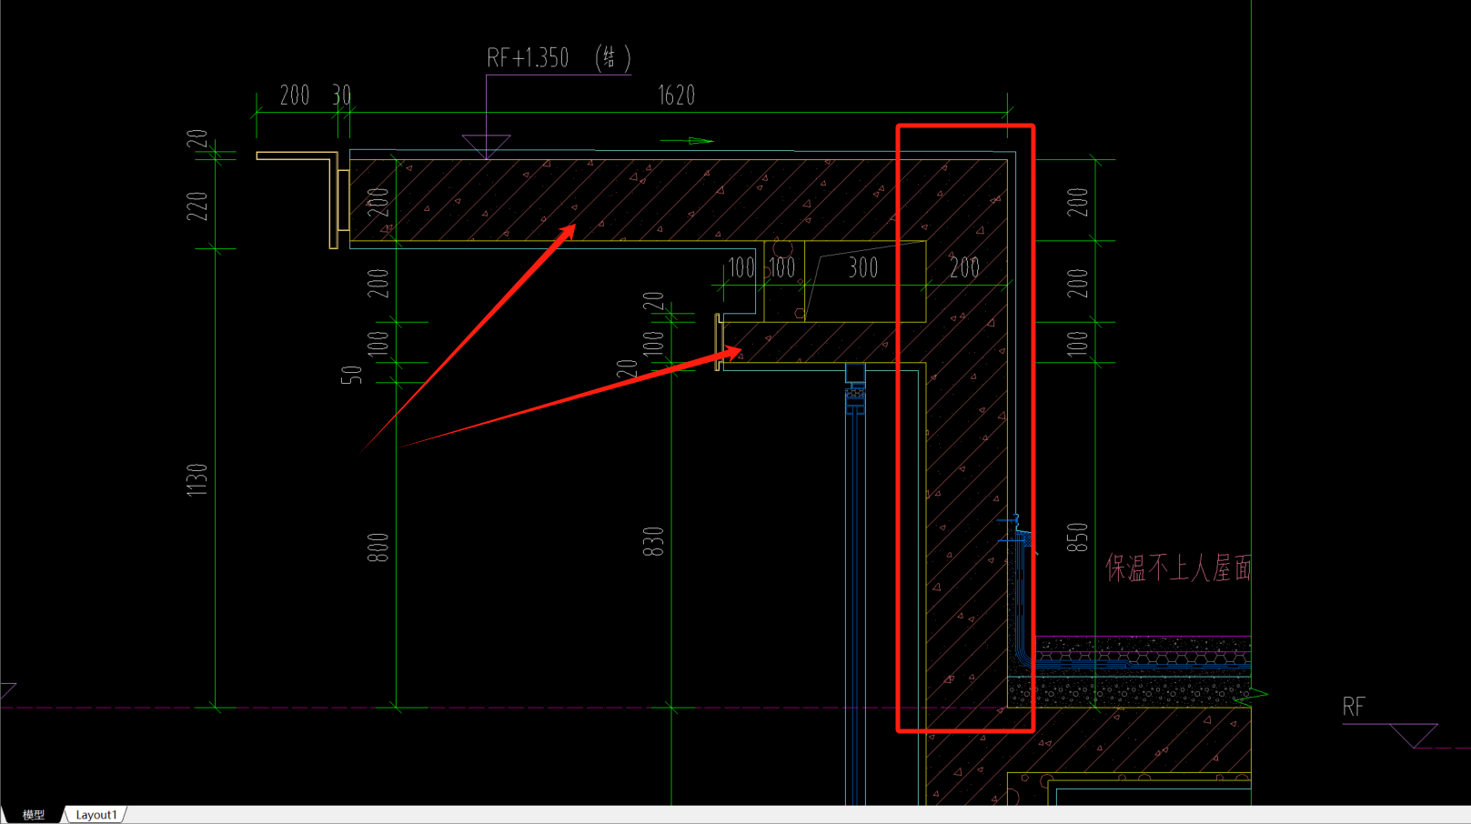The image size is (1471, 824).
Task: Switch to the 模型 tab
Action: pos(34,815)
